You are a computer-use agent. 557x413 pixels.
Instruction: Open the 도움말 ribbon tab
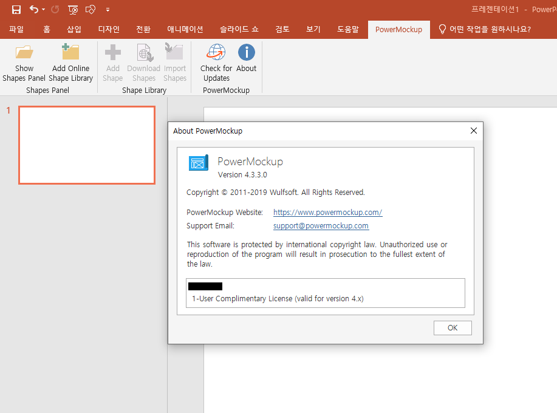click(x=348, y=30)
